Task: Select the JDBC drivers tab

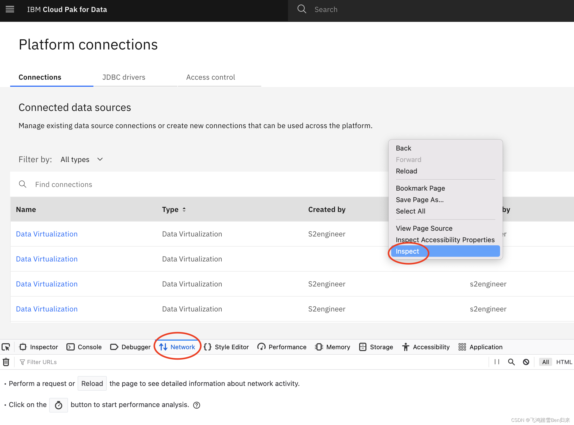Action: [x=124, y=77]
